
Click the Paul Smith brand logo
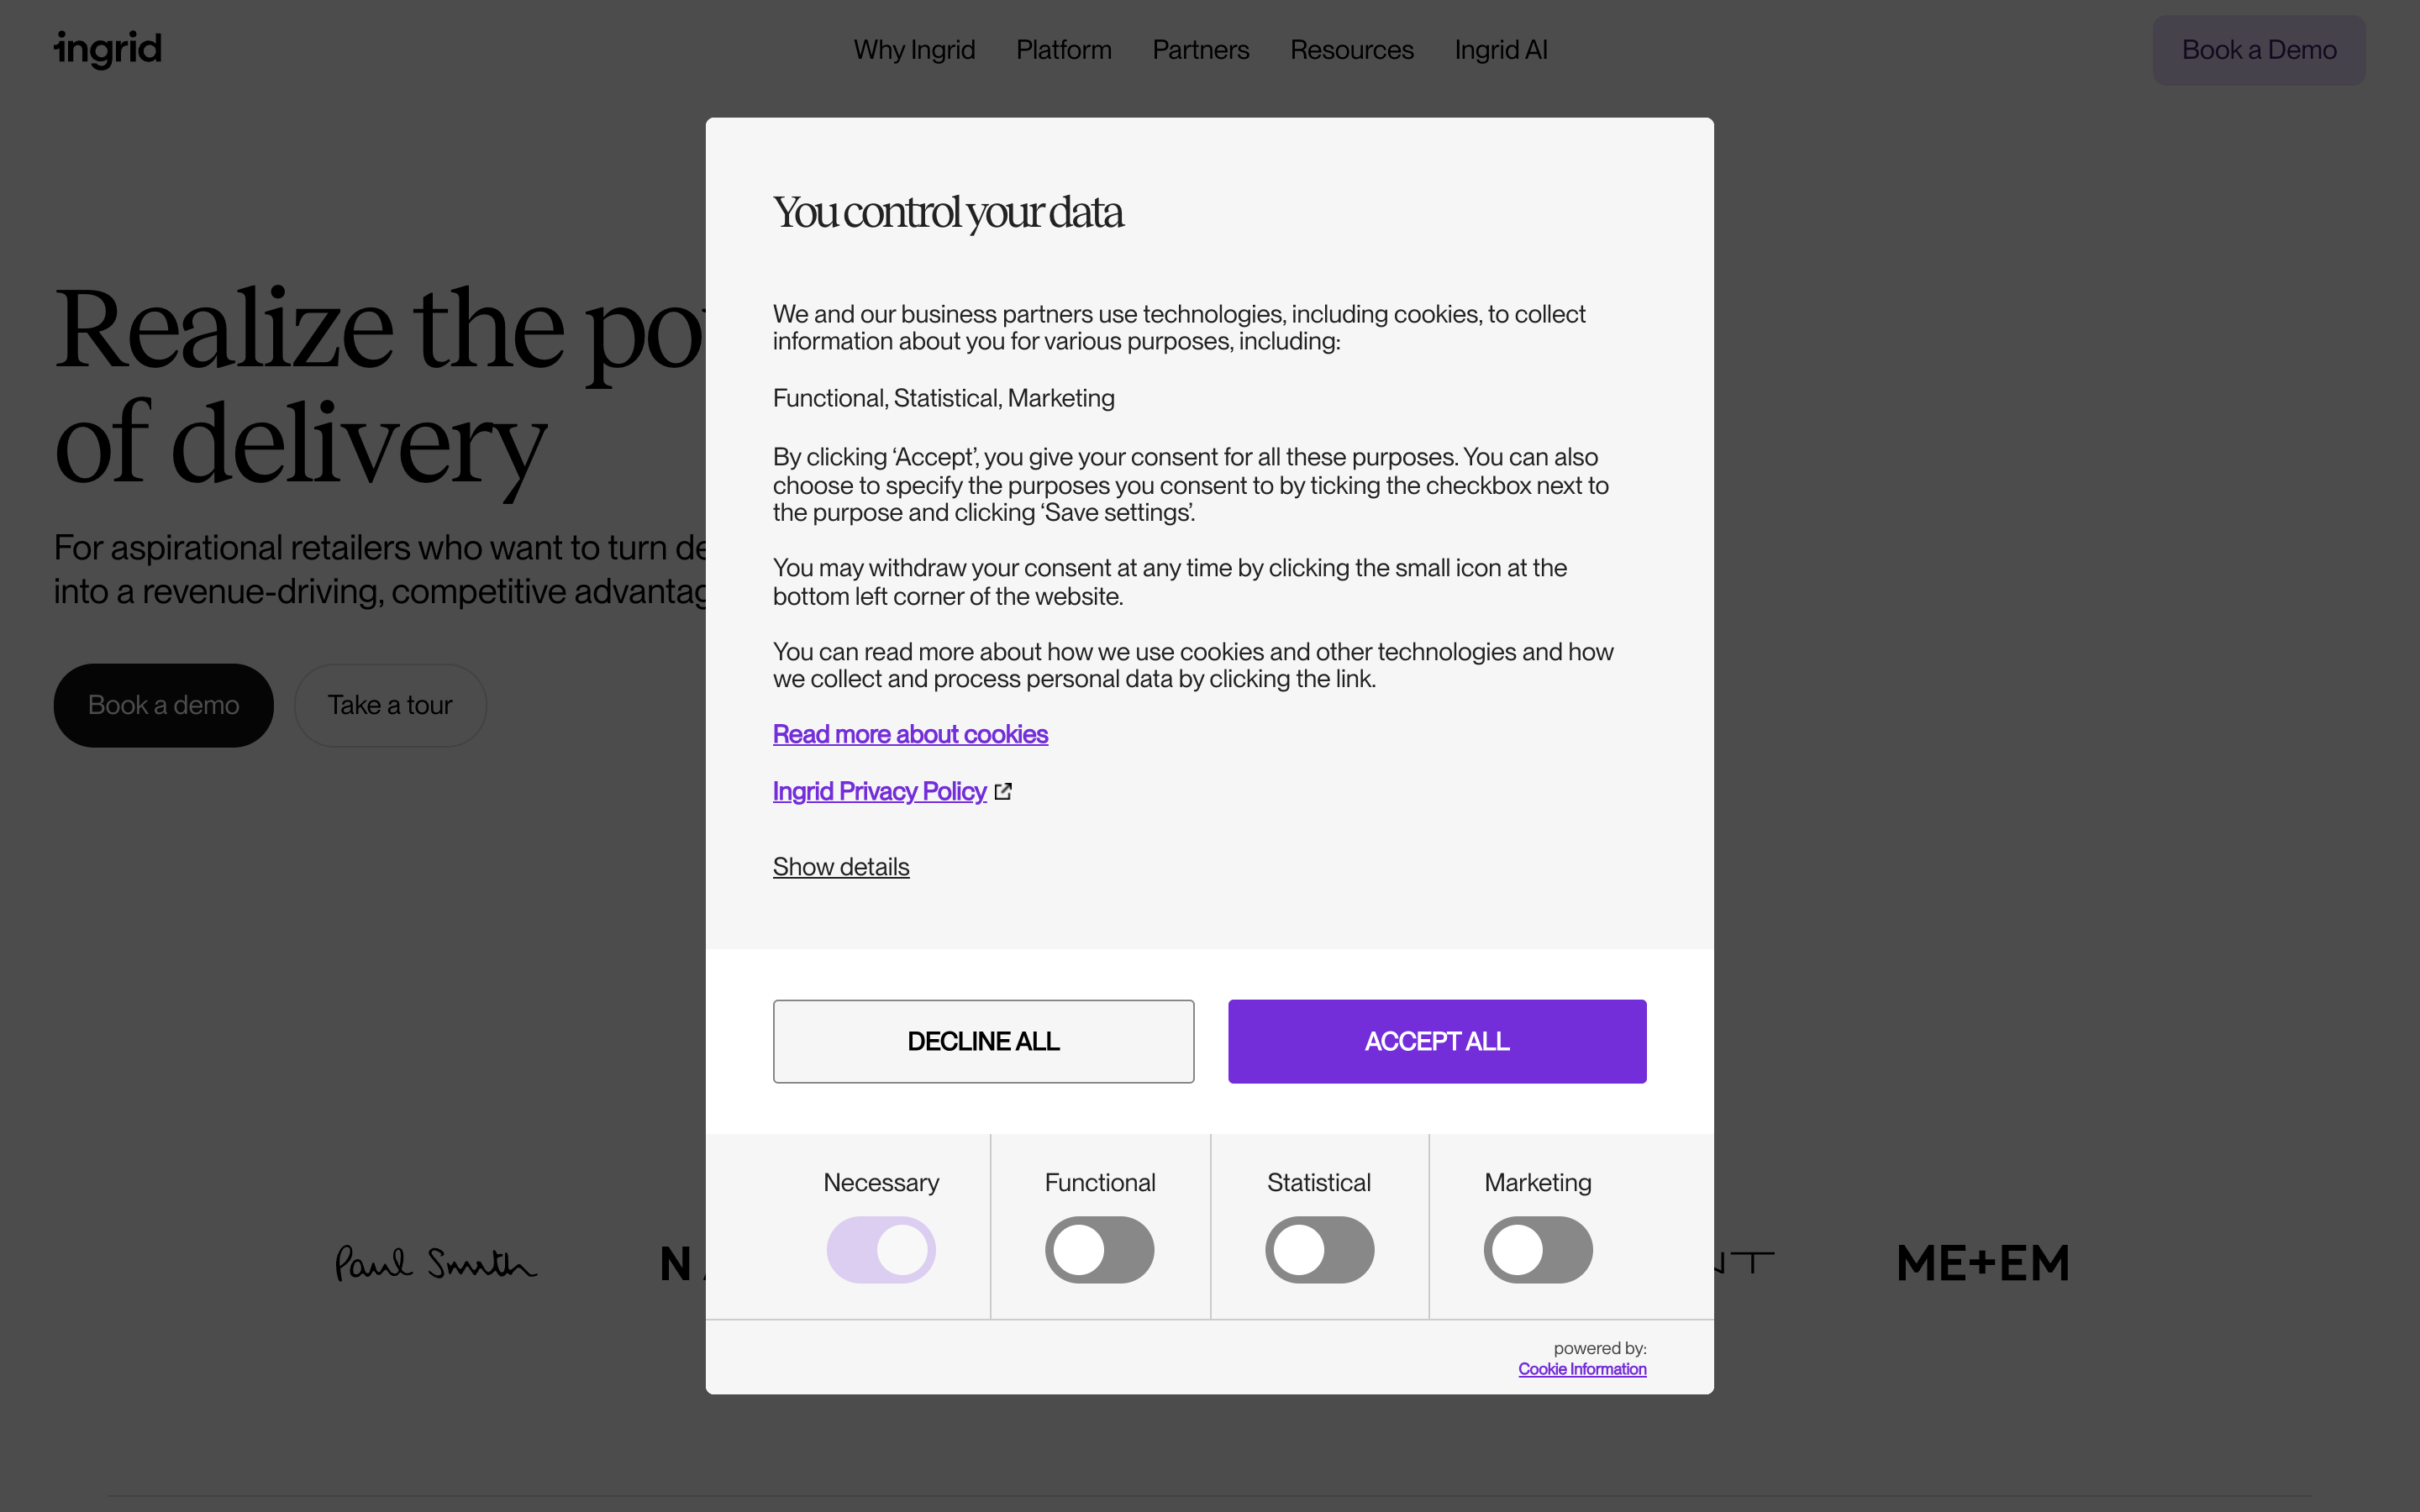436,1263
